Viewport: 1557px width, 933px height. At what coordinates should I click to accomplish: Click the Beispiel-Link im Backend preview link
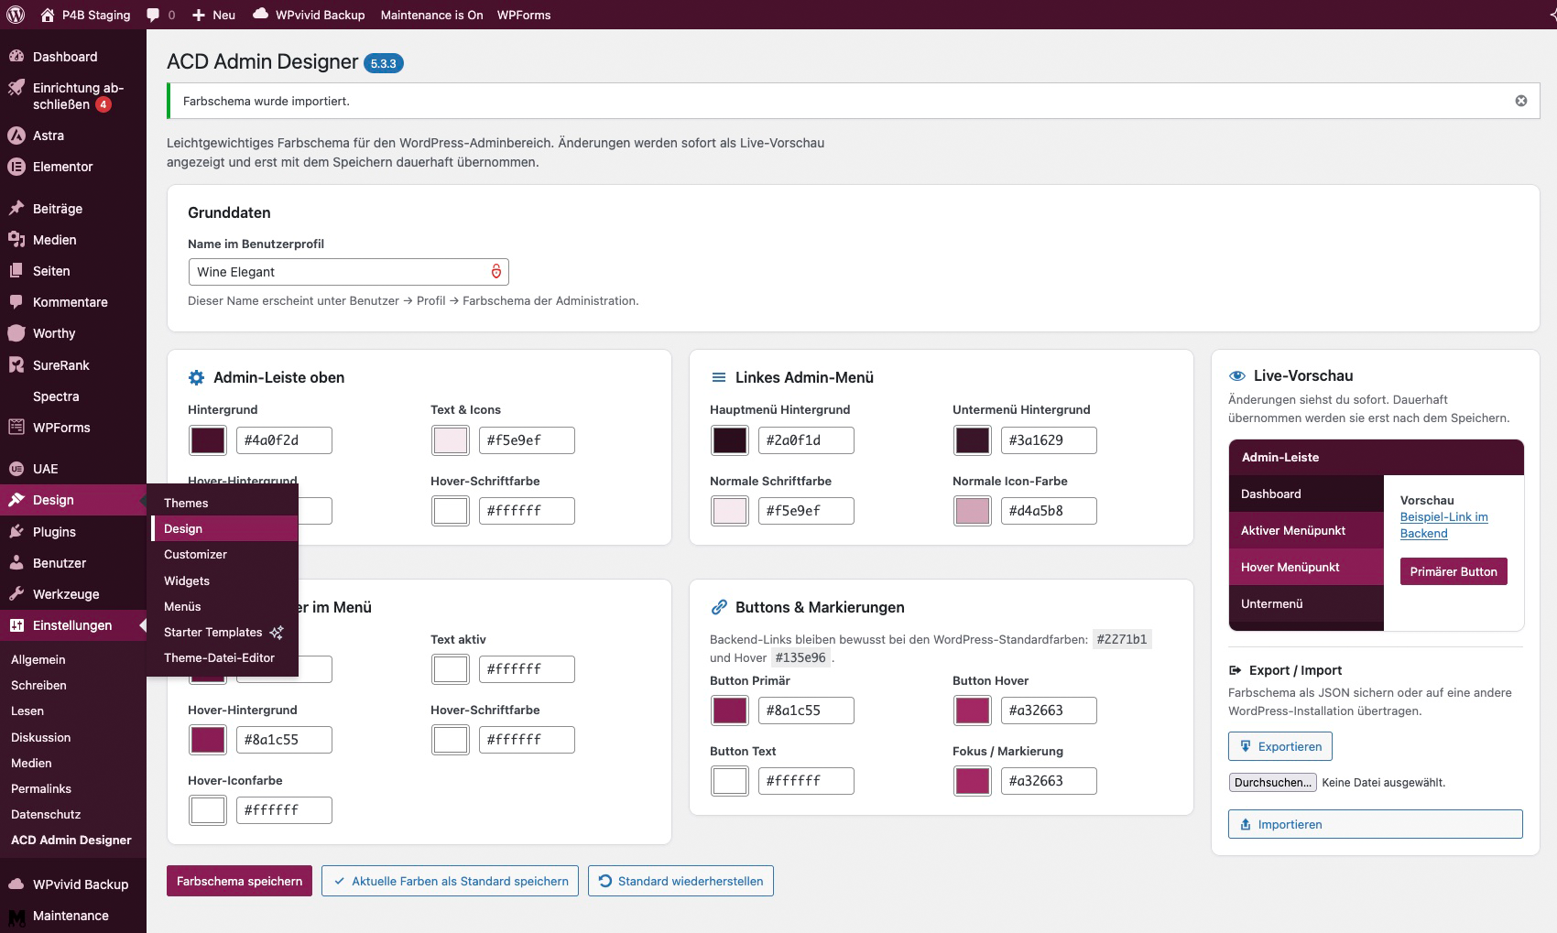click(x=1443, y=525)
